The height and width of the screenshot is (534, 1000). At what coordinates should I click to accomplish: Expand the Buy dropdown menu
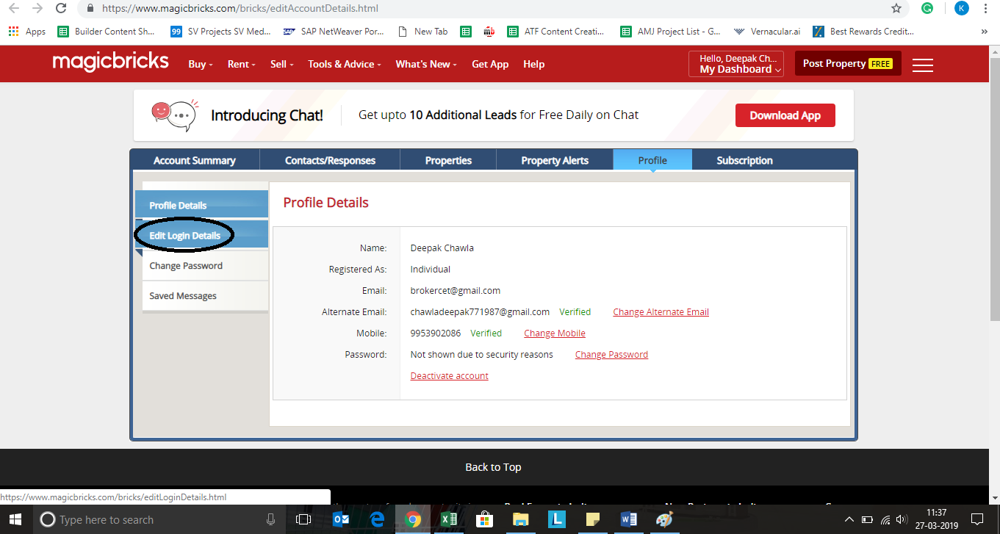tap(200, 64)
